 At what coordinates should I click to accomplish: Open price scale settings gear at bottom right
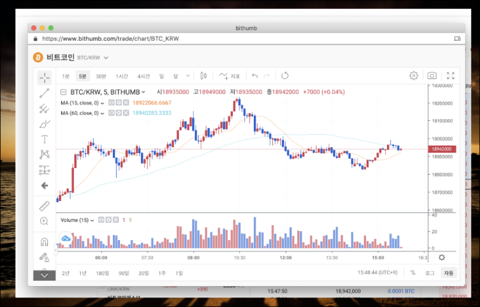coord(442,257)
